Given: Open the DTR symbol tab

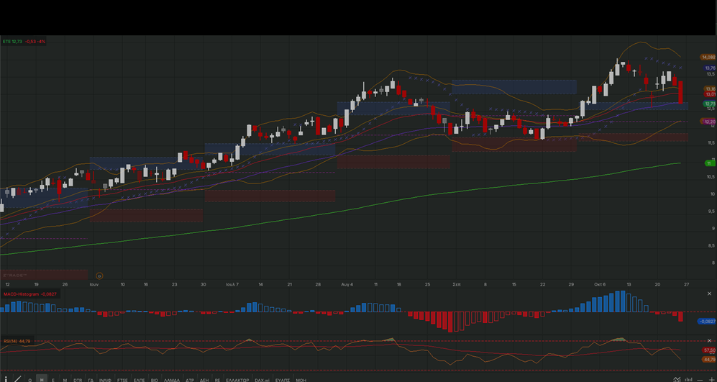Looking at the screenshot, I should point(78,380).
